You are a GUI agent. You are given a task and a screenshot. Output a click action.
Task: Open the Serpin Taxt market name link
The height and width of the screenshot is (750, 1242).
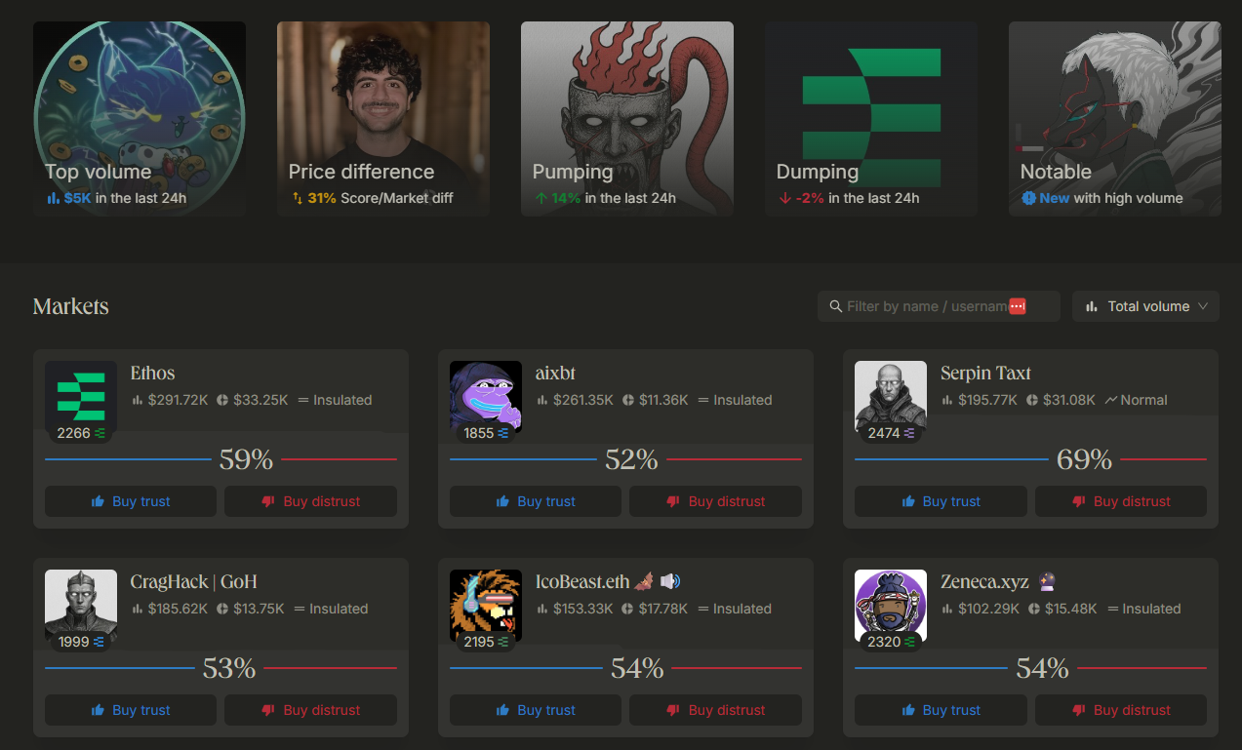[x=985, y=373]
